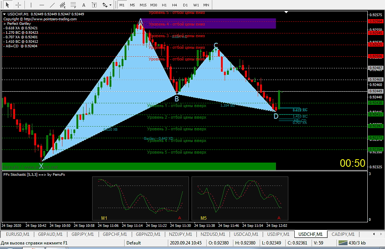Open the GBPAUD,M1 chart tab
The image size is (385, 249).
click(x=50, y=234)
